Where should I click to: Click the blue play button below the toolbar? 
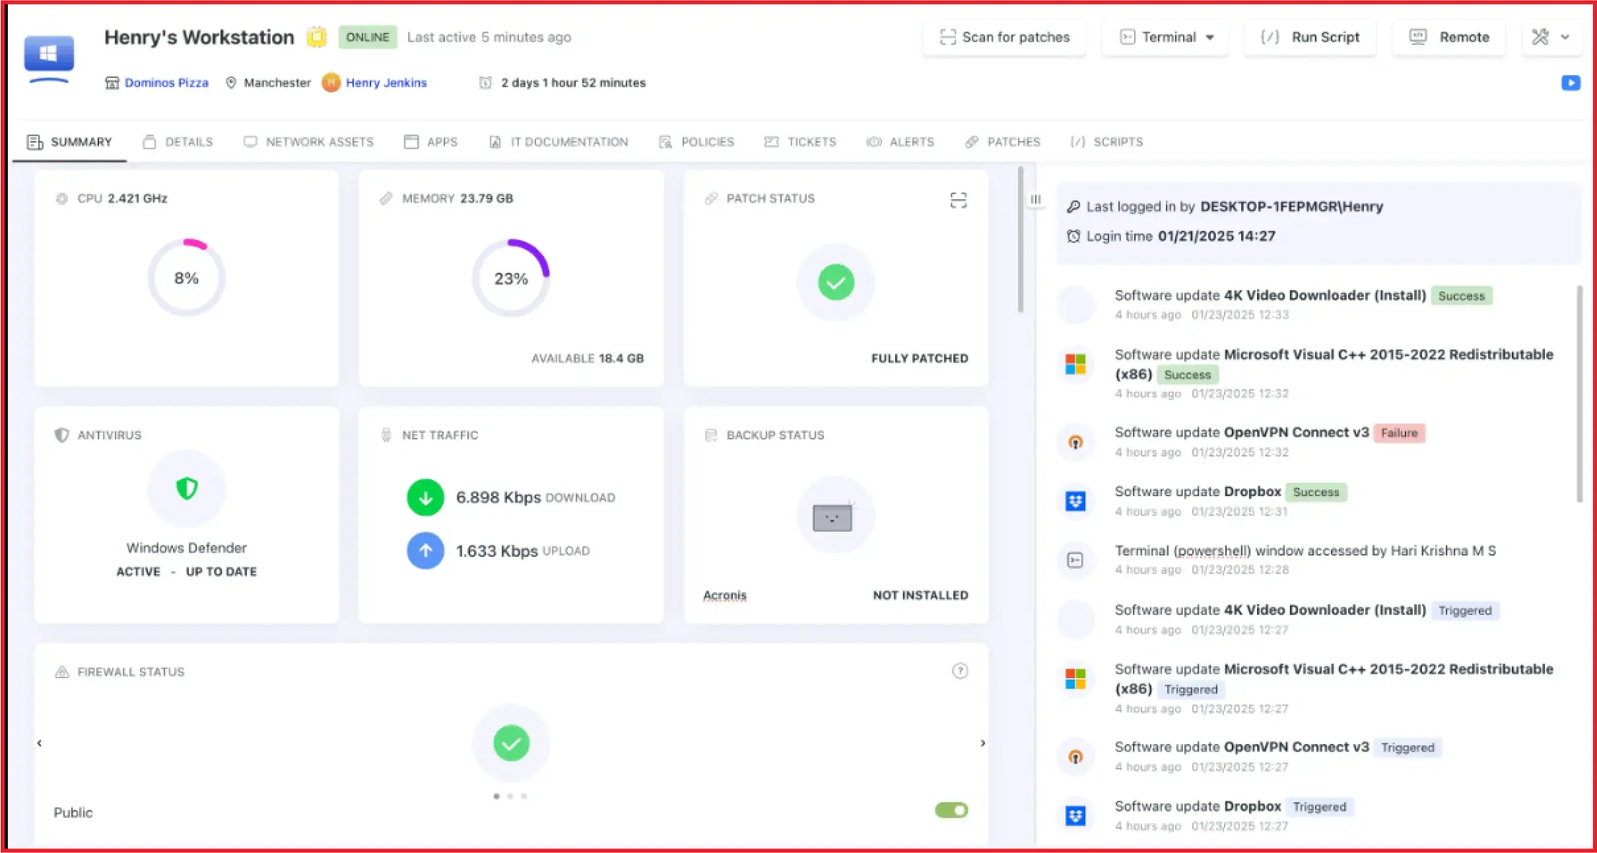(x=1572, y=82)
